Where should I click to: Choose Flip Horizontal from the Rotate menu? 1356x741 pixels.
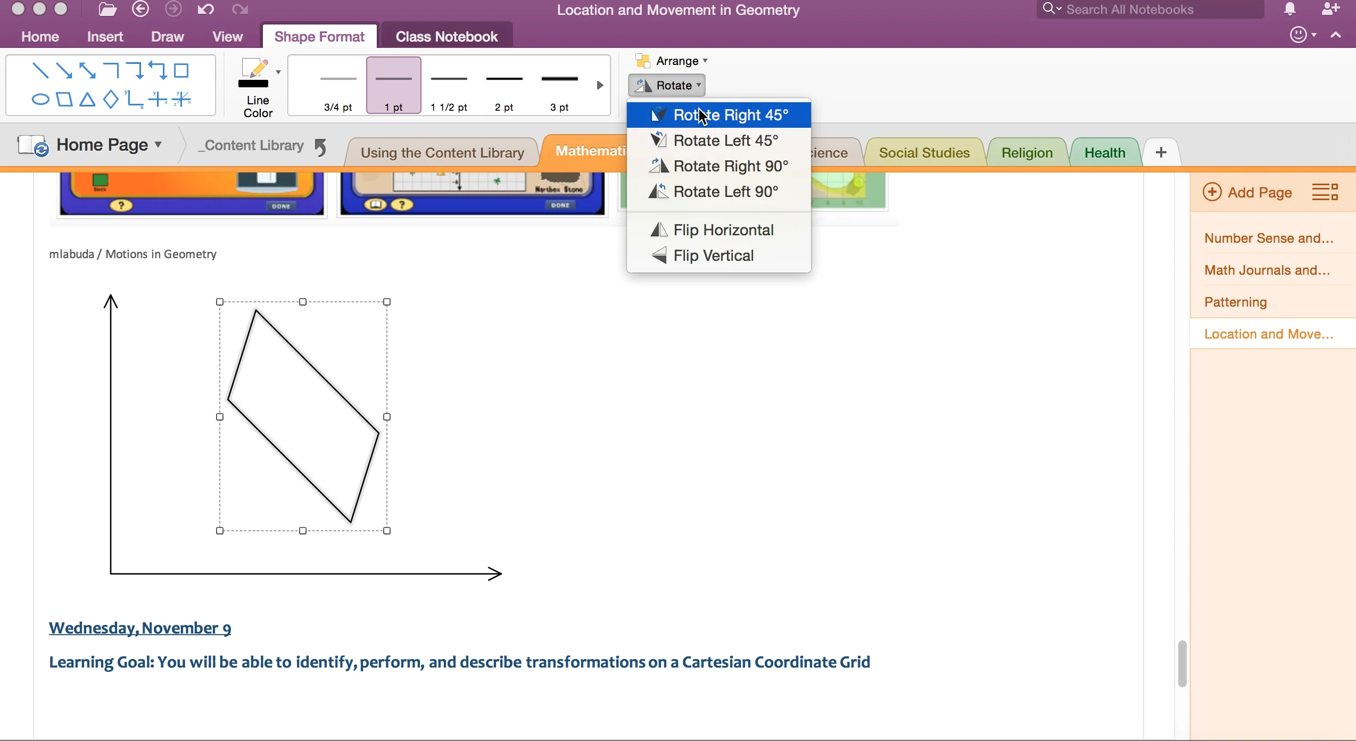[724, 229]
